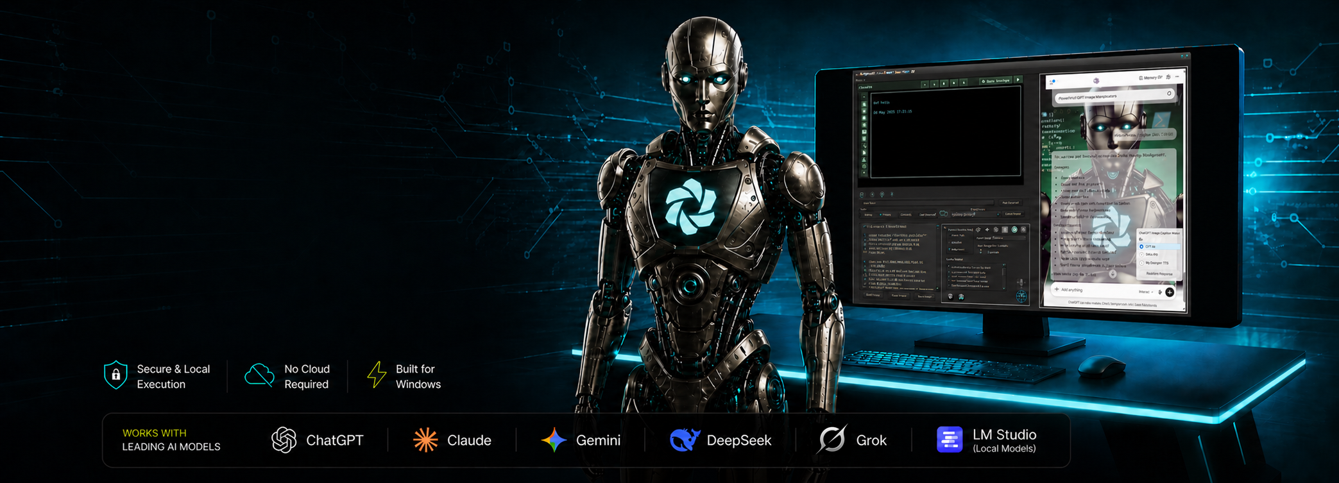Click the black round plus send button
Viewport: 1339px width, 483px height.
coord(1170,292)
